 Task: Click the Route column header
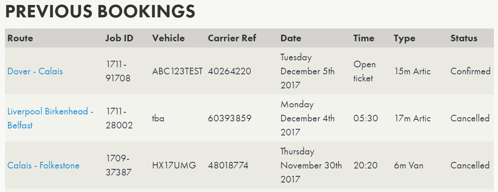(x=20, y=38)
